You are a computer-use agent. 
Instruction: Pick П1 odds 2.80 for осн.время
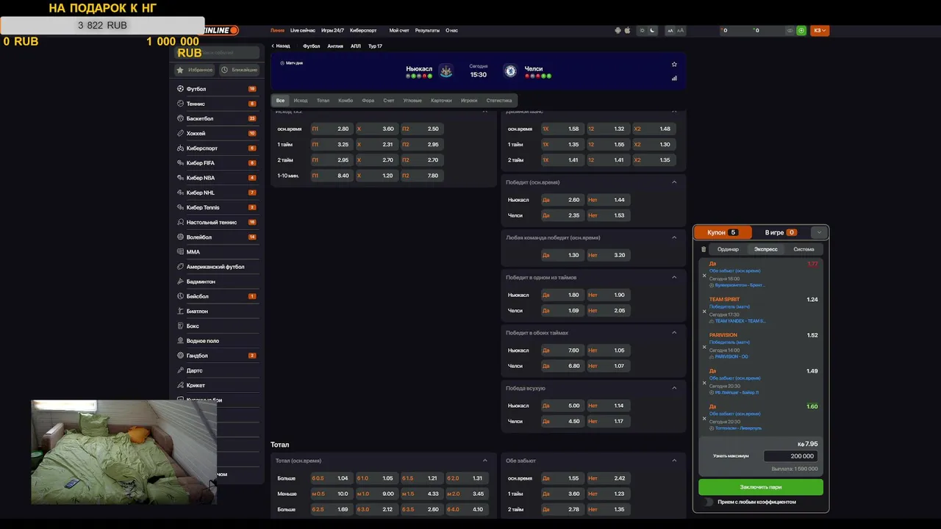[331, 129]
